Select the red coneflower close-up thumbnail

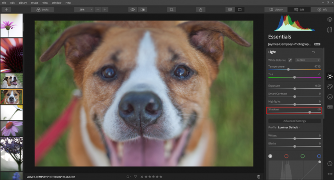(12, 55)
